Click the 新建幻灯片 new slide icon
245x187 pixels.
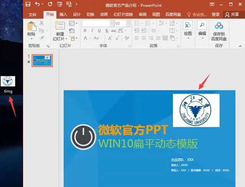(x=60, y=25)
